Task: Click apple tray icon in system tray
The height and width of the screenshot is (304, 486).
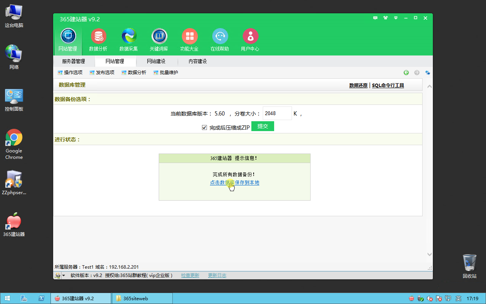Action: coord(412,299)
